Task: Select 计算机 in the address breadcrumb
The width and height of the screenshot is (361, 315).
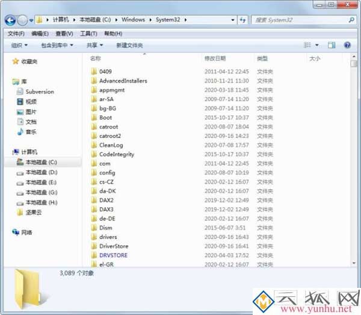Action: [x=61, y=20]
